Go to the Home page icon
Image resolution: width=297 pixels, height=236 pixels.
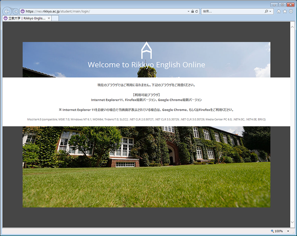[279, 11]
